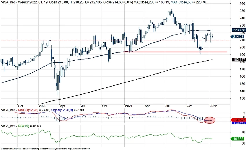The height and width of the screenshot is (150, 246).
Task: Click the VISA_heti - Weekly chart title
Action: (x=14, y=2)
